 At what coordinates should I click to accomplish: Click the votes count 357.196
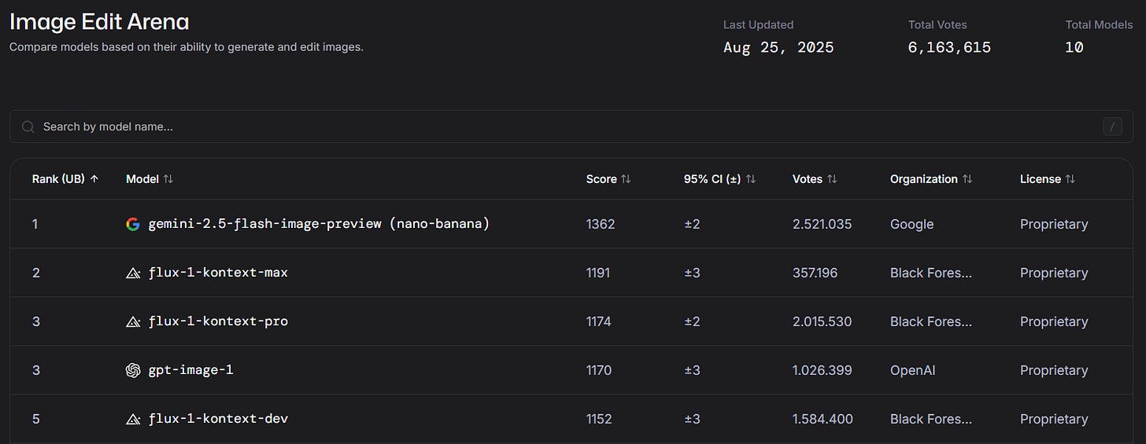(815, 273)
